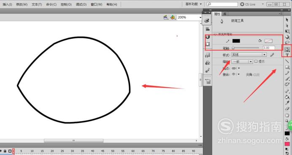This screenshot has height=155, width=292.
Task: Click the black stroke color swatch
Action: tap(236, 41)
